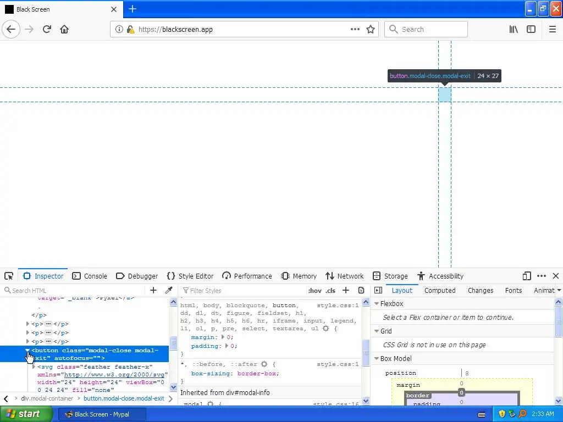The height and width of the screenshot is (422, 563).
Task: Toggle the browser sidebar icon
Action: click(531, 29)
